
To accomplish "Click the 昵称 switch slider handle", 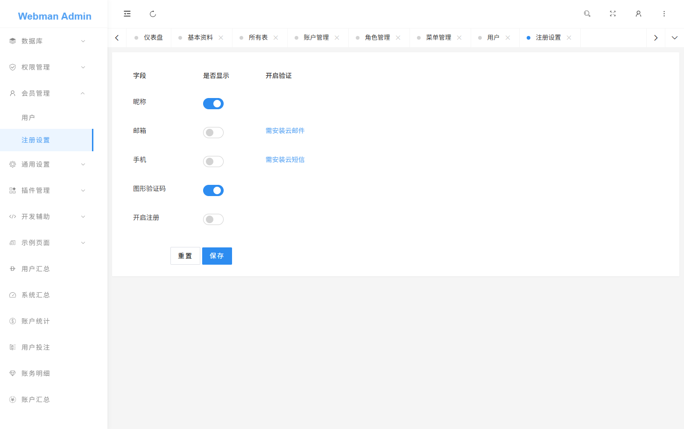I will [217, 103].
